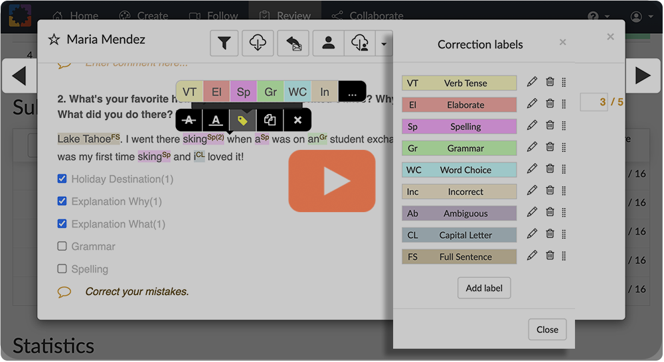Edit the Full Sentence label

(532, 255)
